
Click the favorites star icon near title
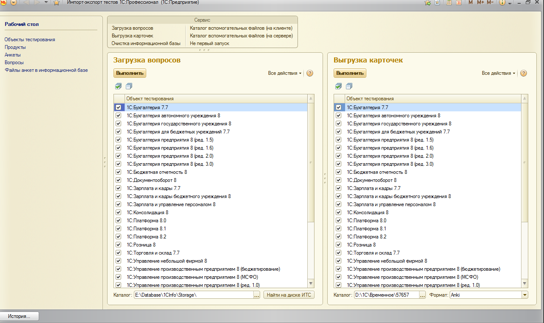[56, 3]
